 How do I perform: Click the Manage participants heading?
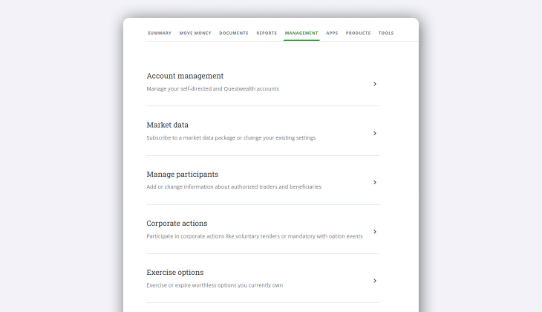click(182, 174)
